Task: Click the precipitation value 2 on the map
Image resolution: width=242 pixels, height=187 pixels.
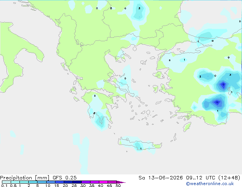Action: coord(139,8)
